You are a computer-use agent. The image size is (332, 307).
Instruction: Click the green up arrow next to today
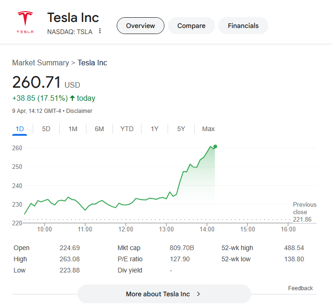(x=72, y=98)
